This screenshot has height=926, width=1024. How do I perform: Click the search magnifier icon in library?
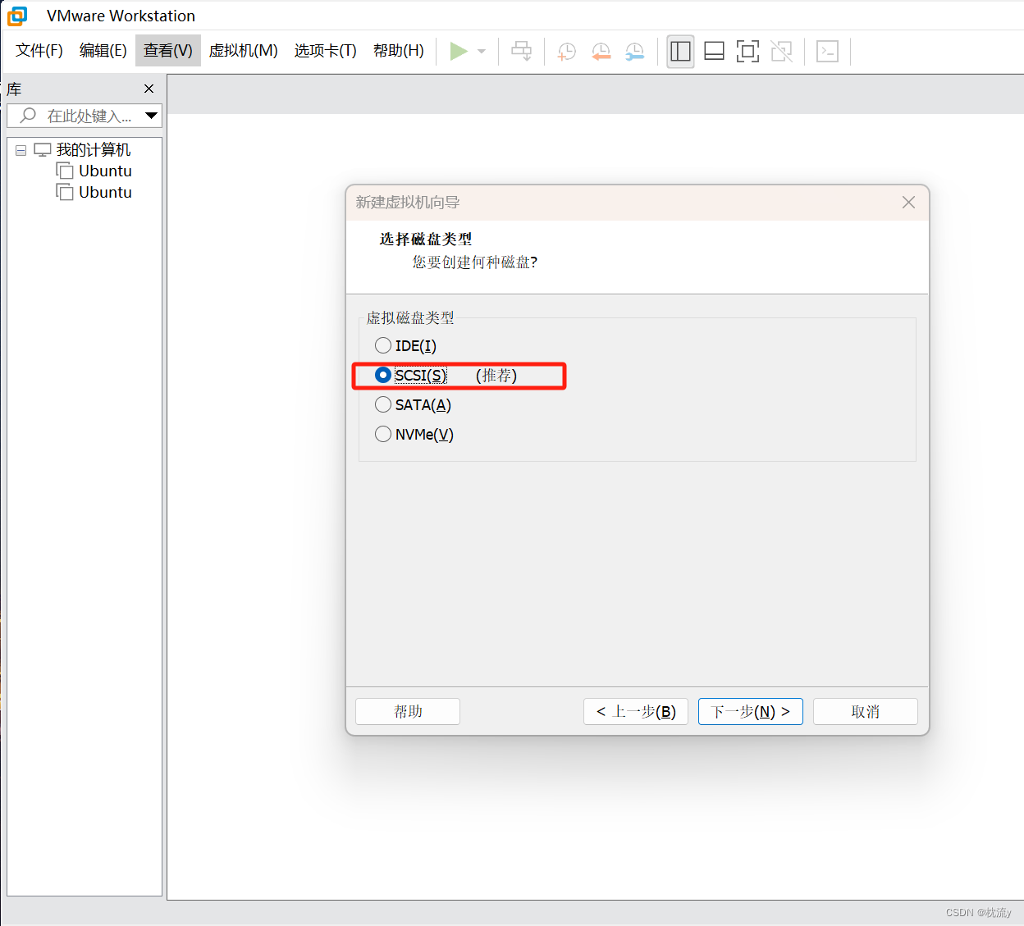29,116
